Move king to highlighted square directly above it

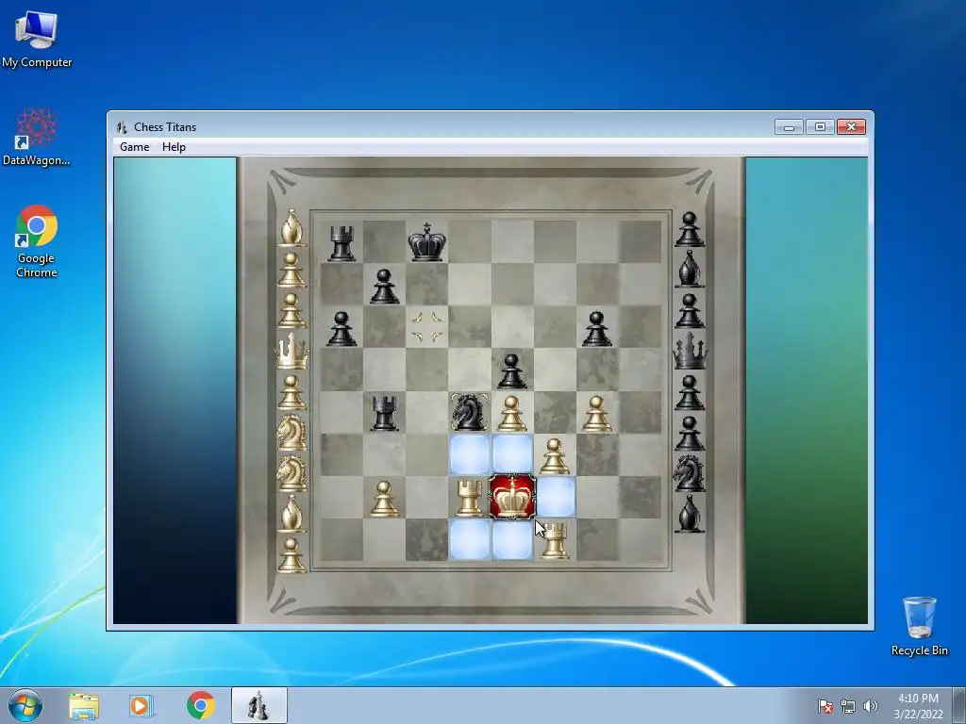(x=512, y=454)
